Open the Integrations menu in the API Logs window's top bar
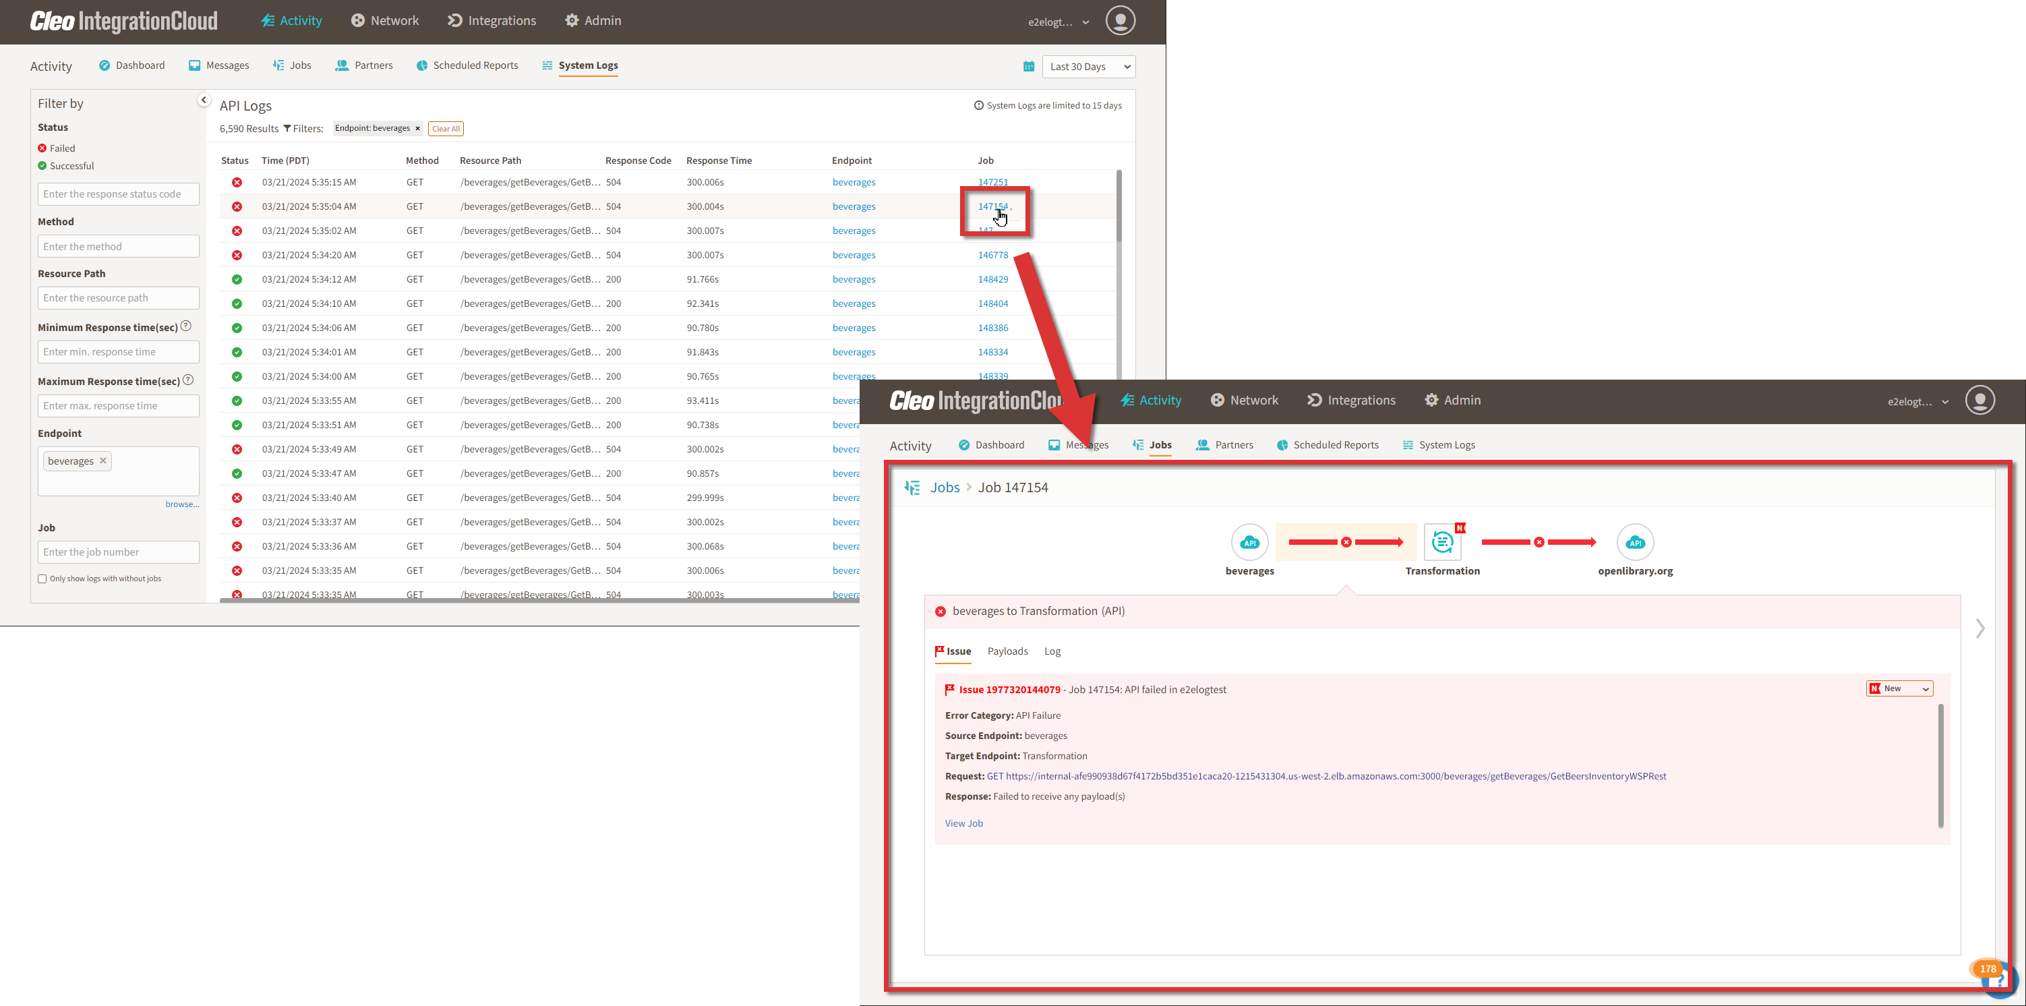Viewport: 2026px width, 1006px height. 491,21
